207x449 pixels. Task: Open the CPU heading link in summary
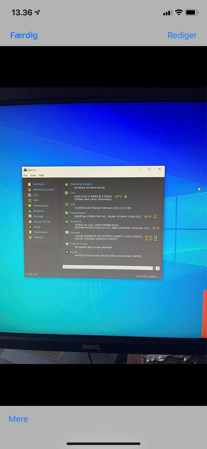pyautogui.click(x=73, y=193)
